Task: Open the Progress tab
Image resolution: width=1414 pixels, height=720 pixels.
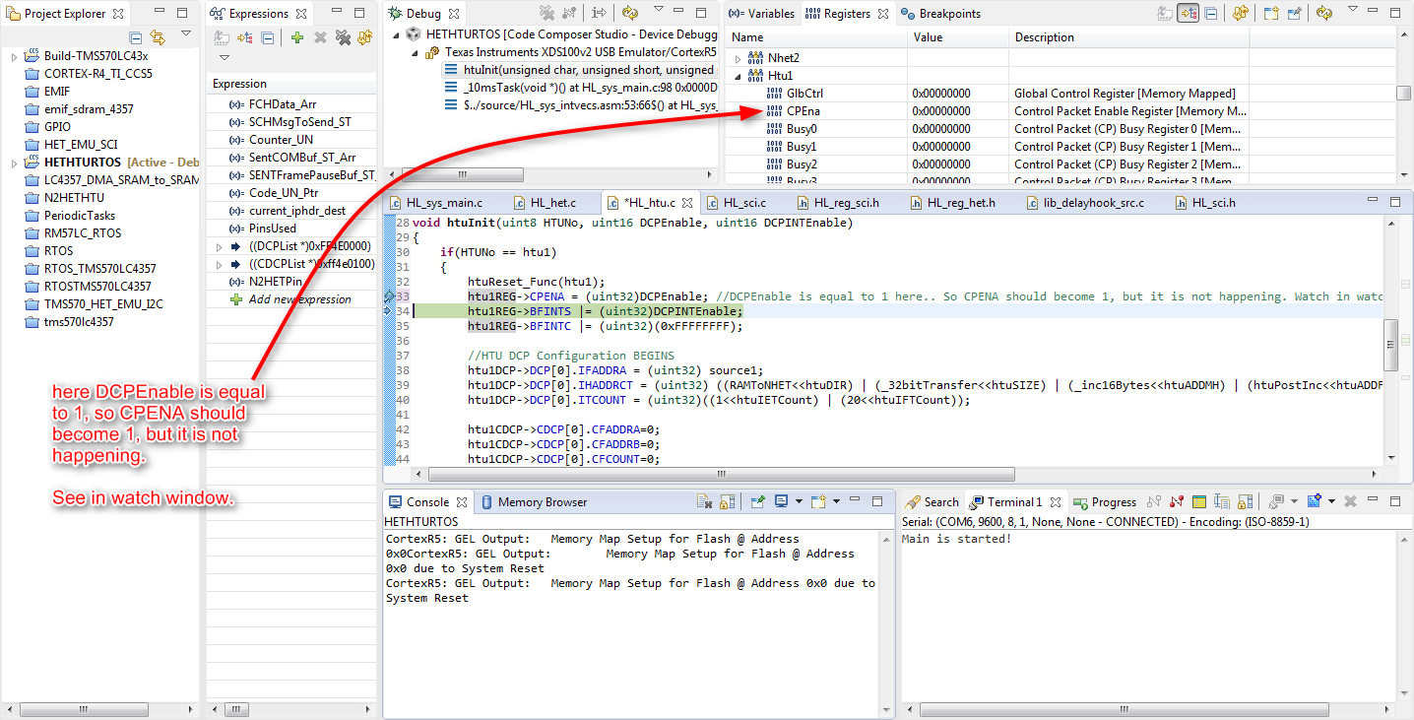Action: [1104, 501]
